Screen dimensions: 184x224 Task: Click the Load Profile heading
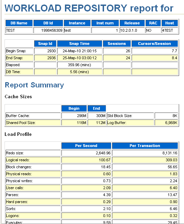(x=18, y=134)
